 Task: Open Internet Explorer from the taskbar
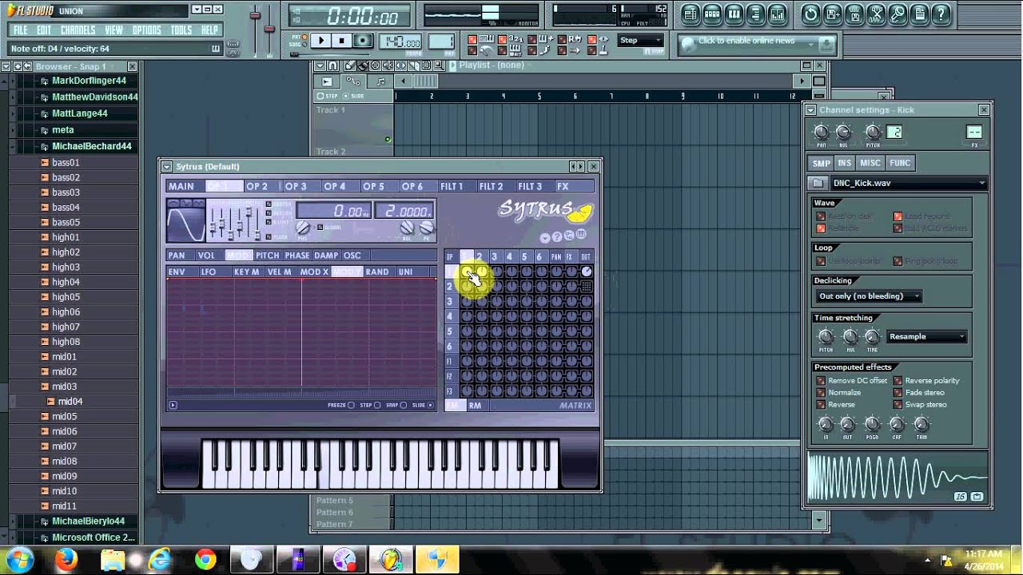pos(159,559)
